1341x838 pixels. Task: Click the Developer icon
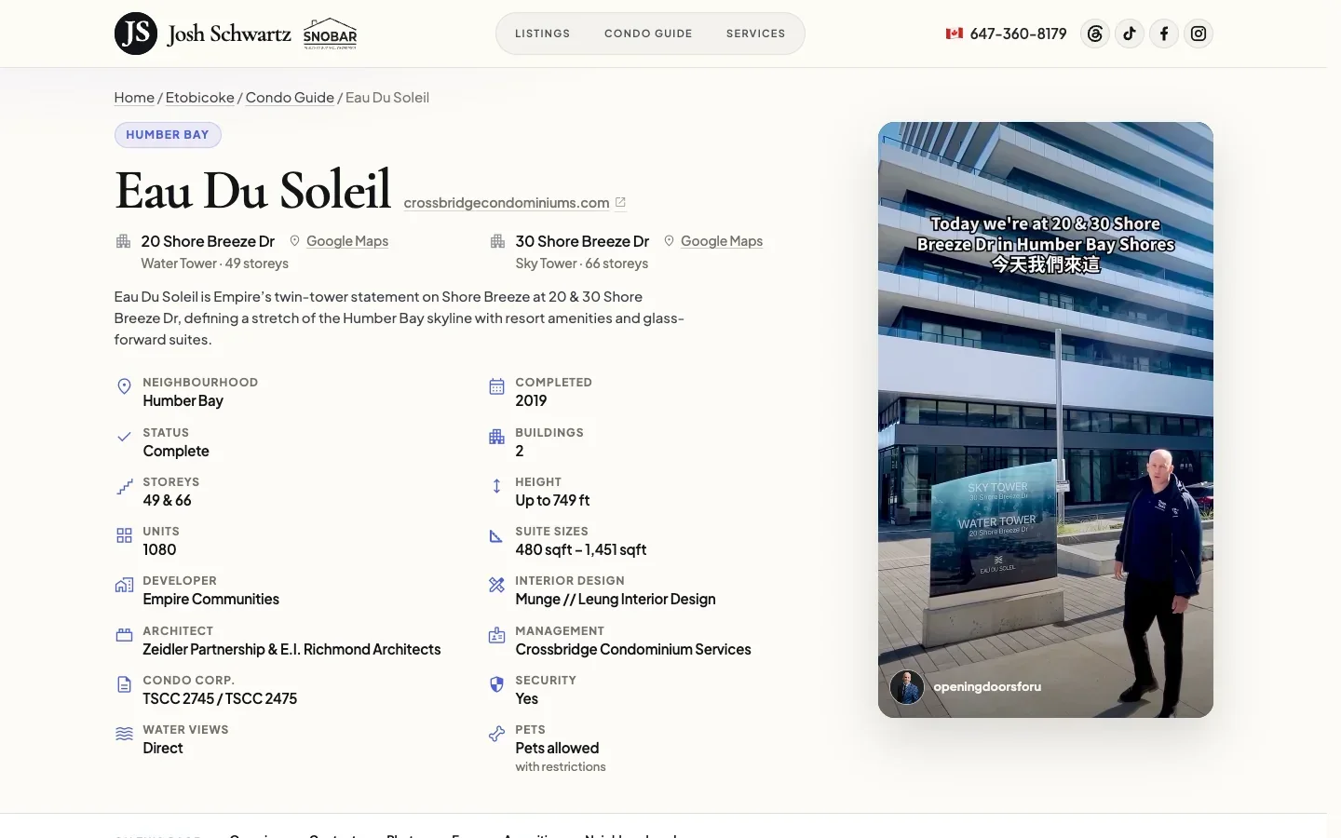[x=124, y=585]
